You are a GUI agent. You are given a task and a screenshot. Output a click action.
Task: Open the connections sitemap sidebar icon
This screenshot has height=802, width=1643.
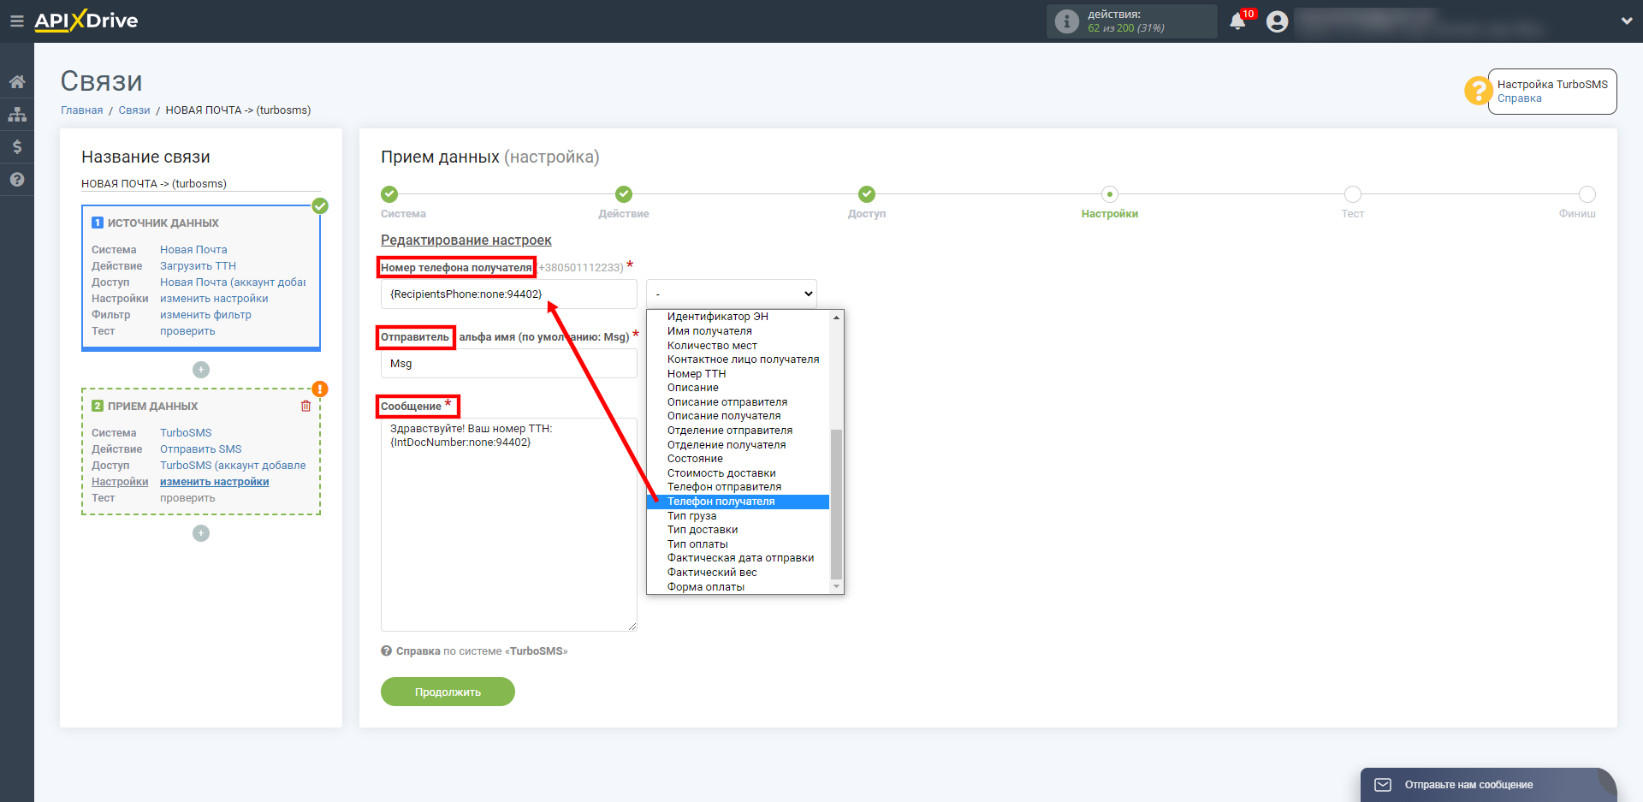click(17, 114)
